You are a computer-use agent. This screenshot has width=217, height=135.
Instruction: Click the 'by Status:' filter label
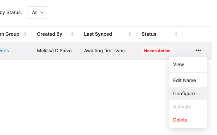coord(11,13)
